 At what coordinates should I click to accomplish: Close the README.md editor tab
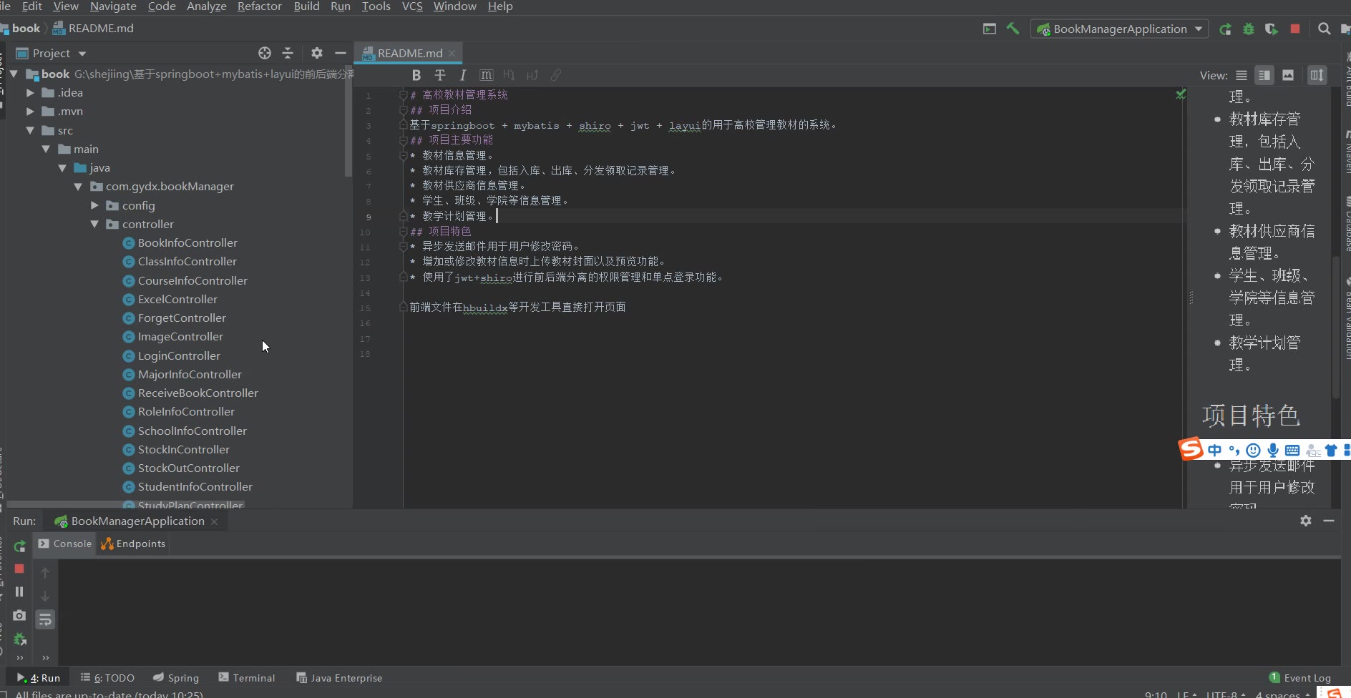click(x=452, y=53)
